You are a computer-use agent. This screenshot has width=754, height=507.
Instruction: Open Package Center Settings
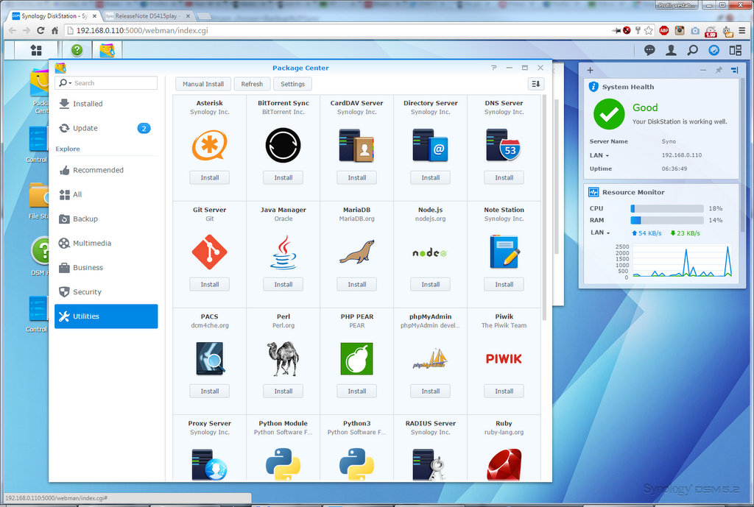(292, 84)
